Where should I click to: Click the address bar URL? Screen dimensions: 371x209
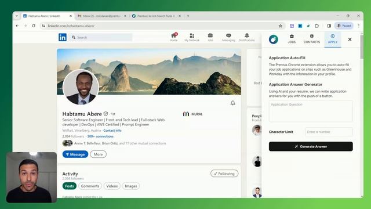pyautogui.click(x=71, y=26)
